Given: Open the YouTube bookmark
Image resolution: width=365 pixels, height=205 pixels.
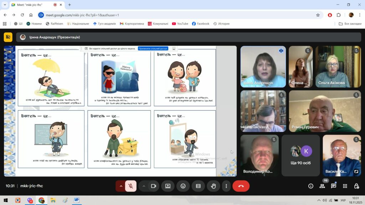Looking at the screenshot, I should [x=180, y=24].
